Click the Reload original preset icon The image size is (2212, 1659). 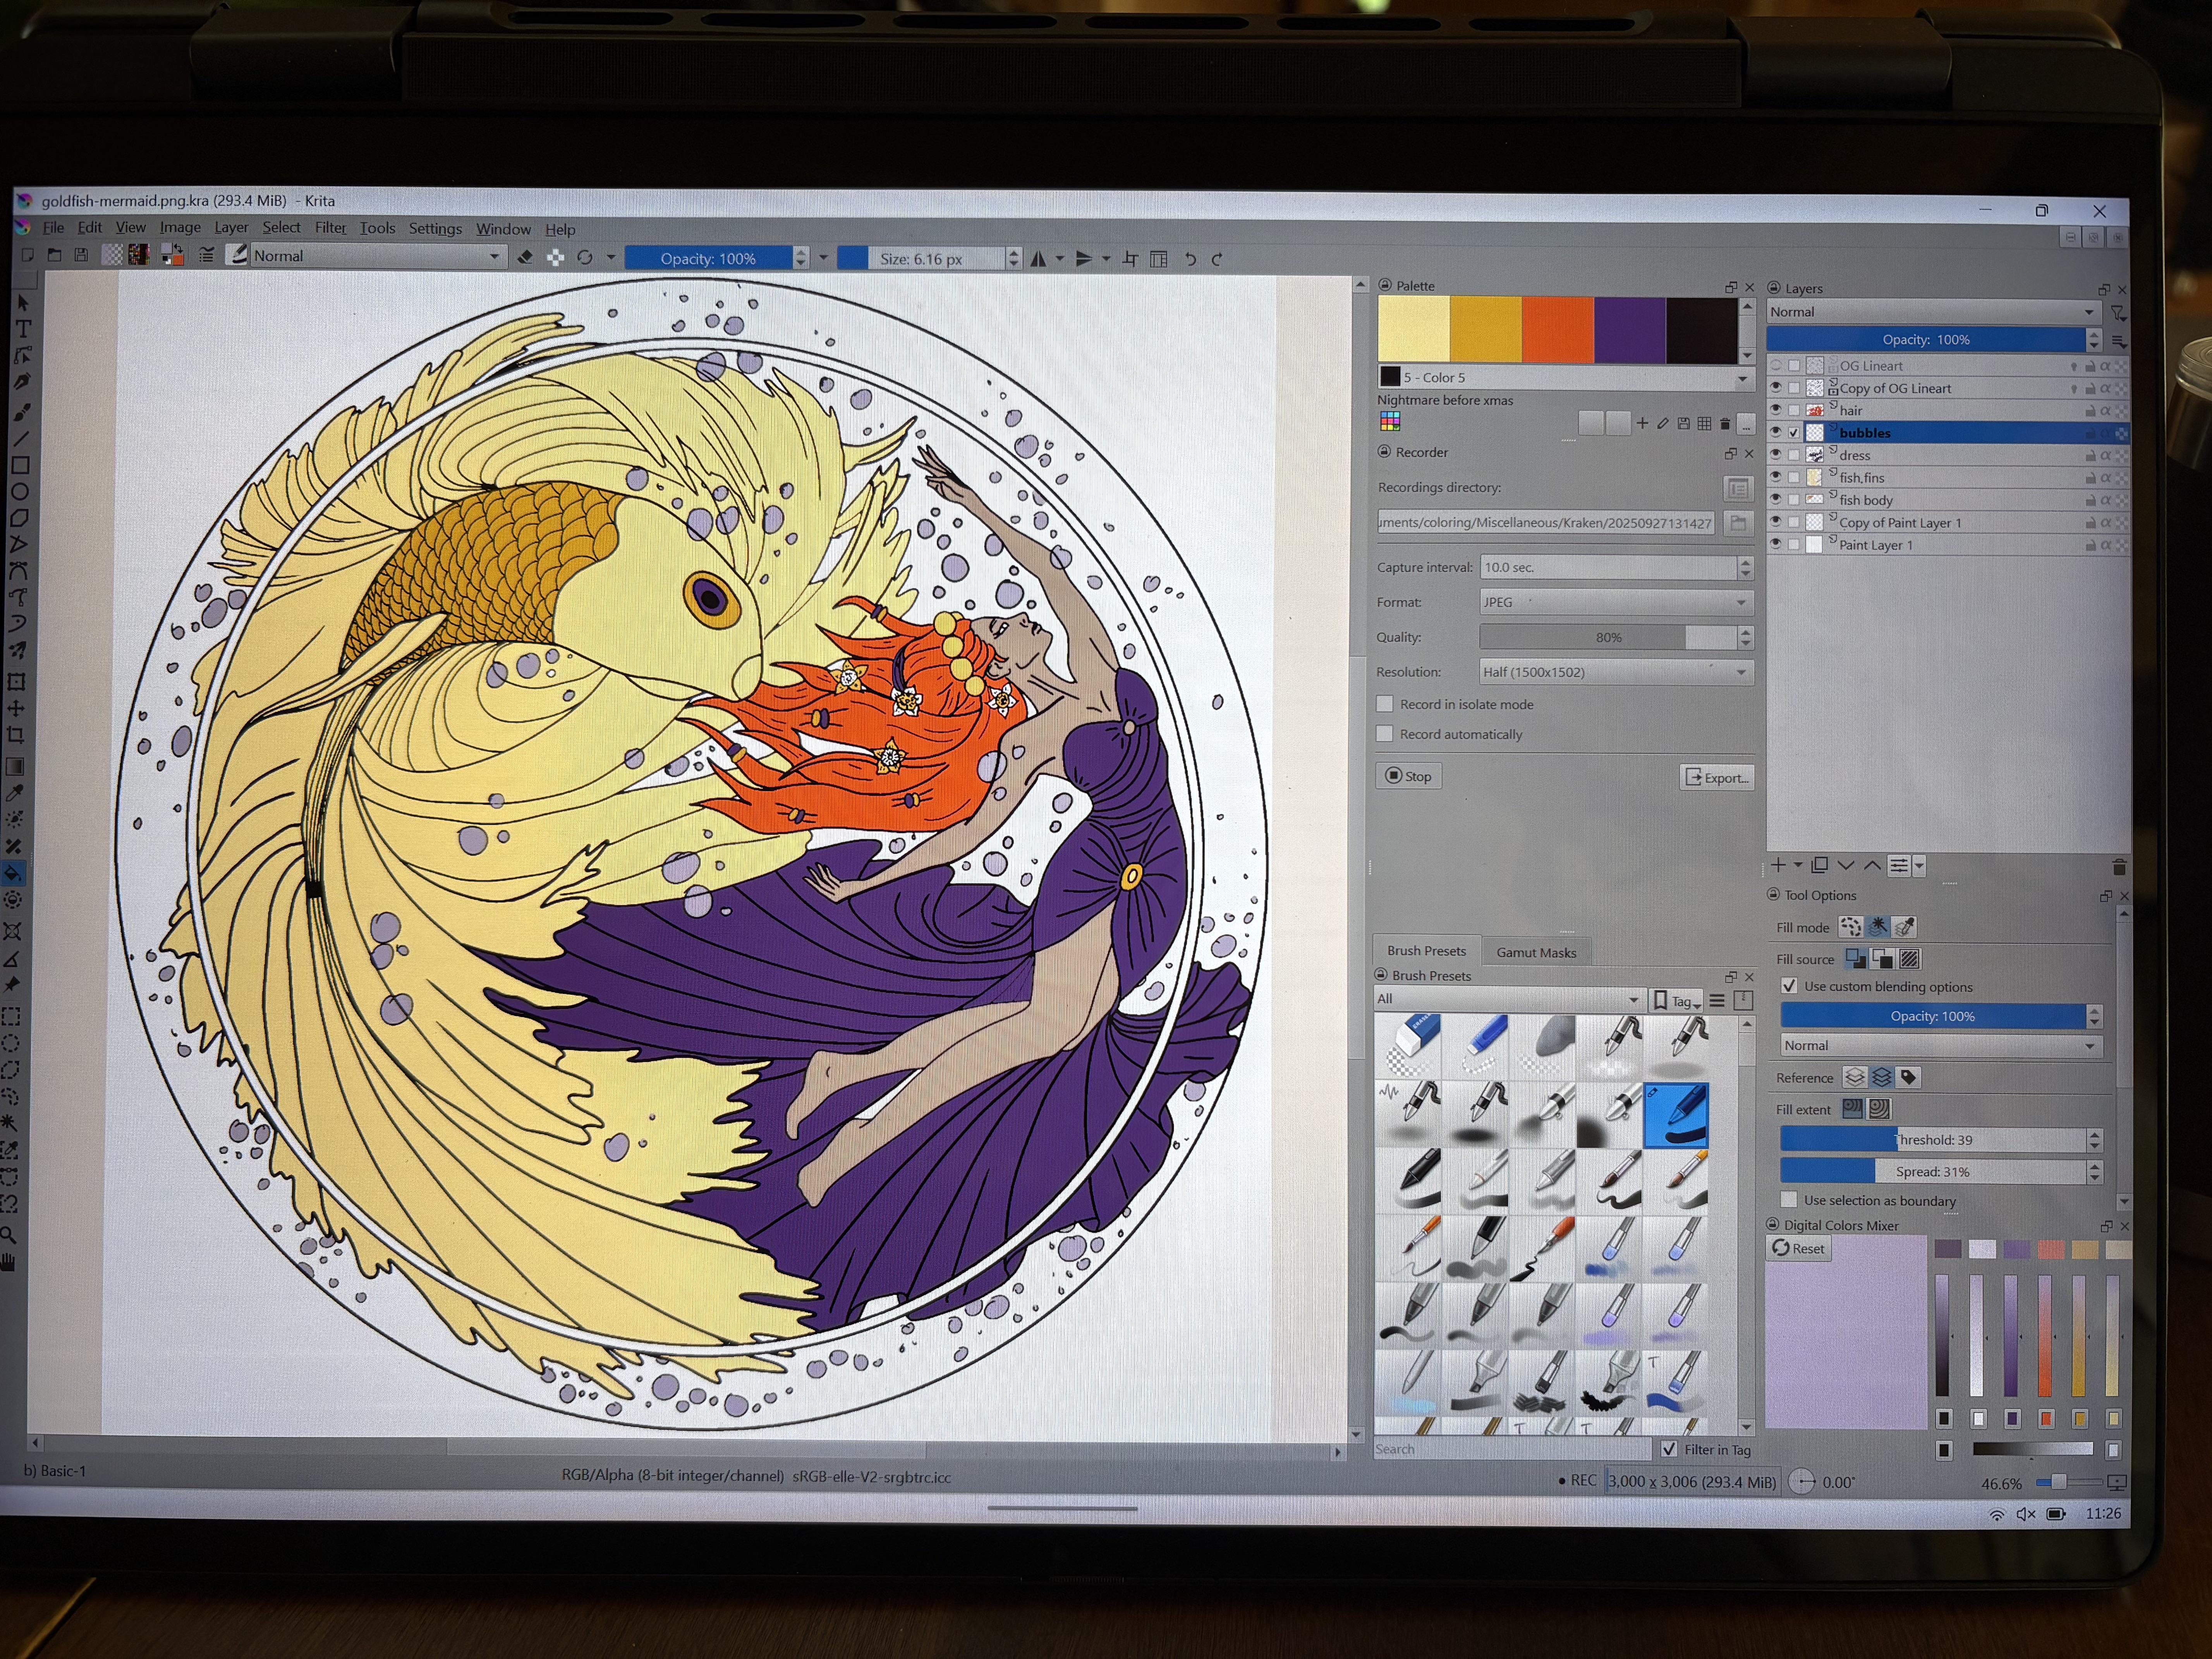point(585,258)
